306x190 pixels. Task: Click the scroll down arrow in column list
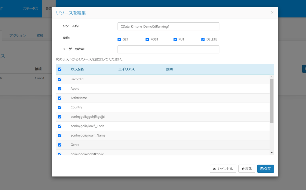tap(272, 153)
